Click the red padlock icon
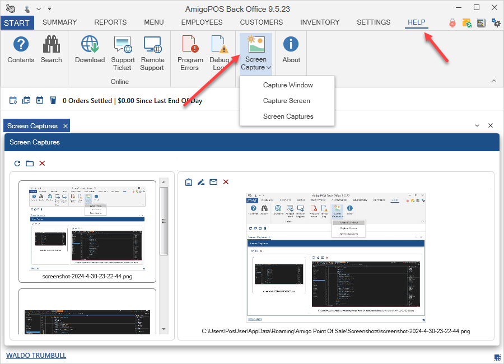Image resolution: width=504 pixels, height=364 pixels. coord(452,23)
